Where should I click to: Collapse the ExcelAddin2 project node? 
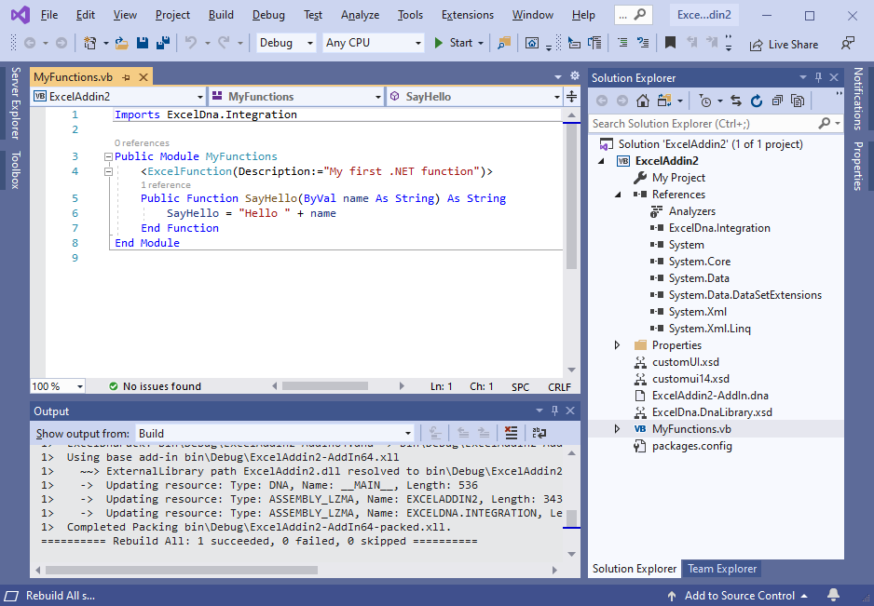click(x=601, y=161)
